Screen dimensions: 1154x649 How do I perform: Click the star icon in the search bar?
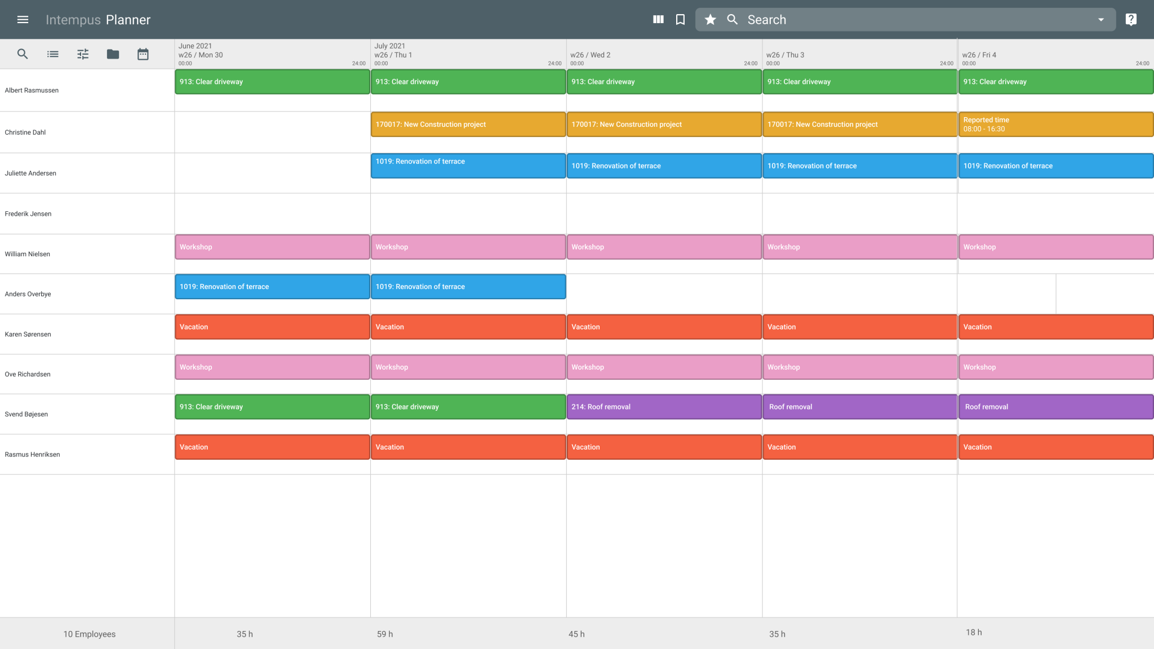710,19
